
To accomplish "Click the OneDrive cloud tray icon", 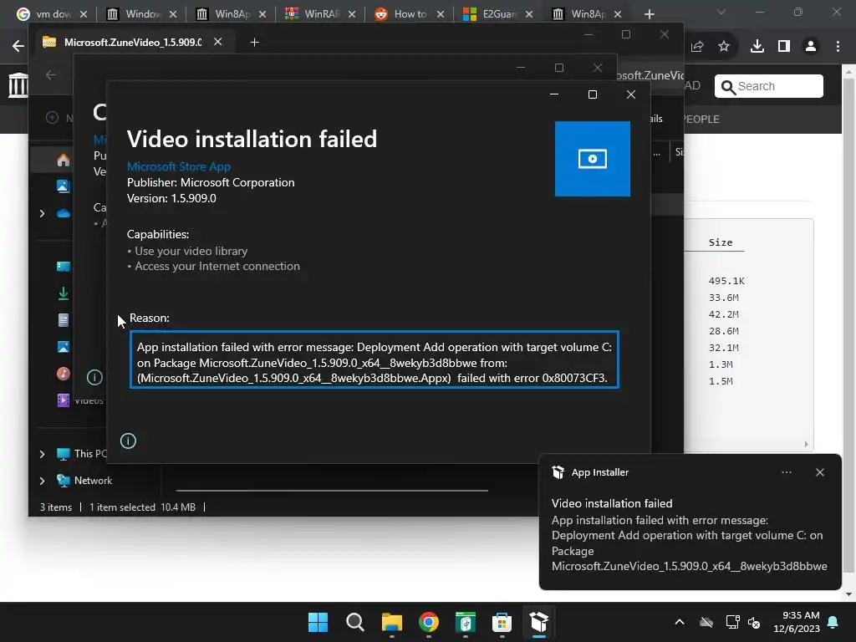I will pos(706,622).
